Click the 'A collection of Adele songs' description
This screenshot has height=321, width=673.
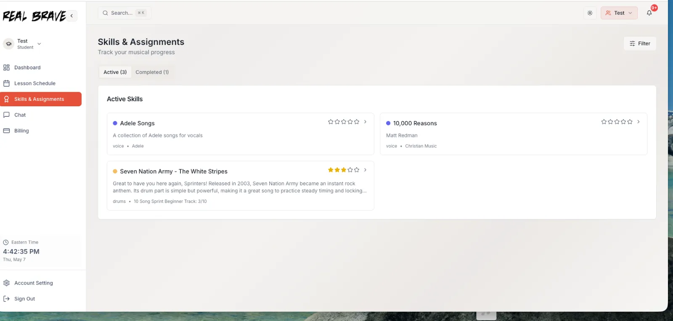[x=158, y=135]
